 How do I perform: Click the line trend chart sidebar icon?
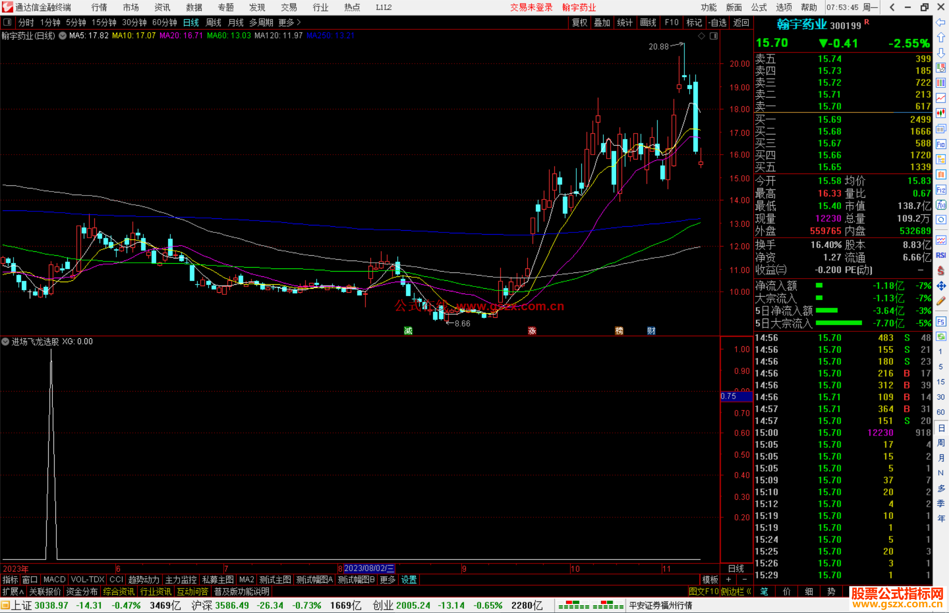point(940,98)
